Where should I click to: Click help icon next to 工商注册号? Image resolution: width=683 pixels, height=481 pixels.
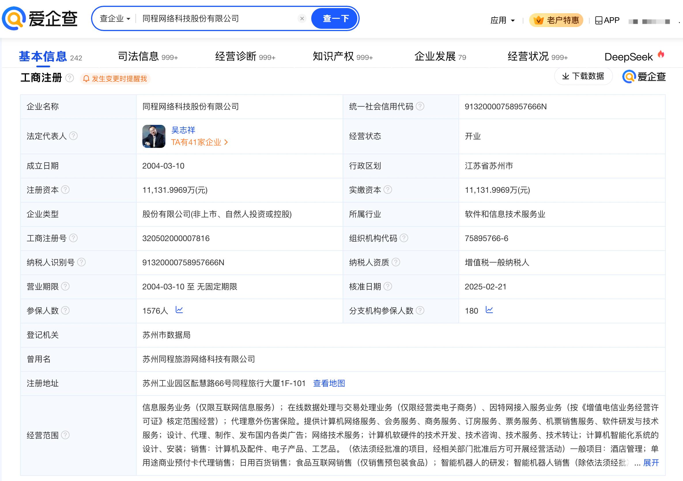[x=73, y=238]
